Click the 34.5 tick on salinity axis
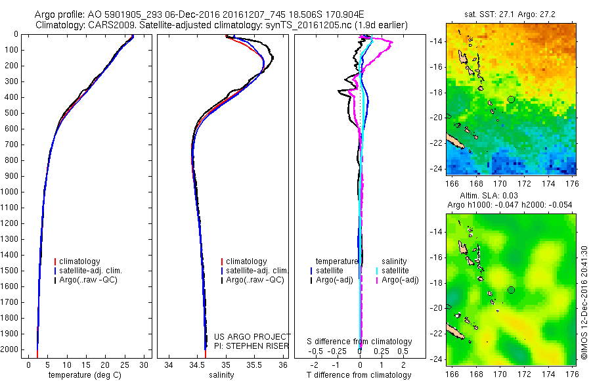Image resolution: width=591 pixels, height=381 pixels. 197,365
